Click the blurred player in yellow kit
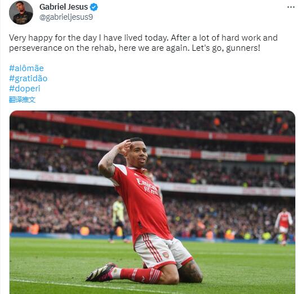This screenshot has width=302, height=294. [118, 219]
